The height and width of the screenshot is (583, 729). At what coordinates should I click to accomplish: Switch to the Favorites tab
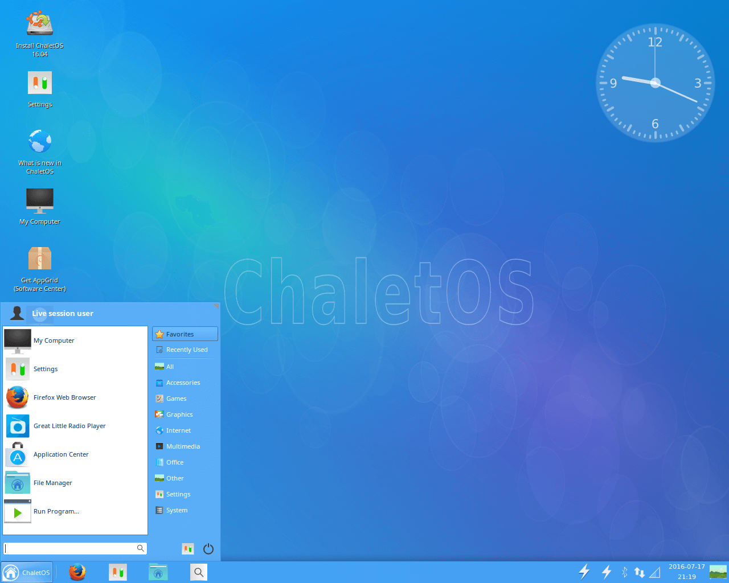pos(178,334)
